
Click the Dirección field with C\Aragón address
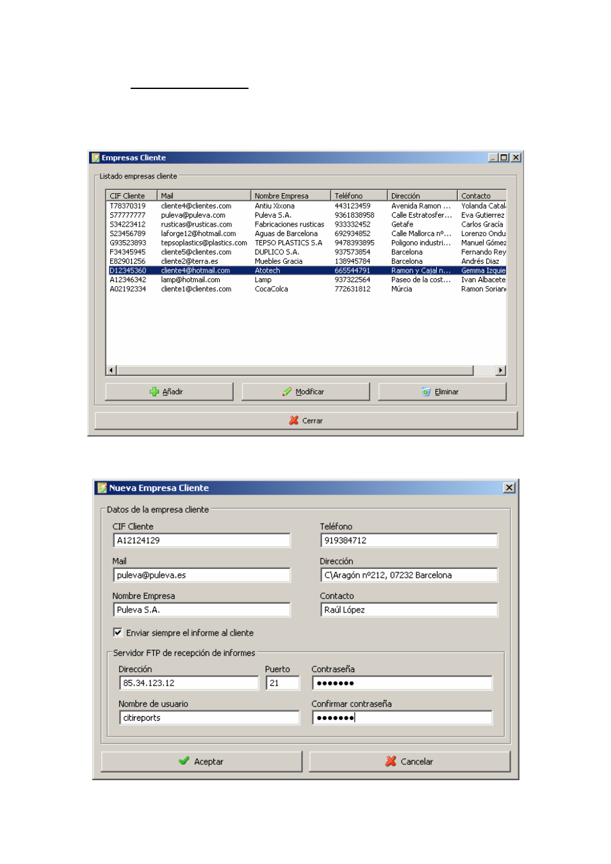point(409,575)
